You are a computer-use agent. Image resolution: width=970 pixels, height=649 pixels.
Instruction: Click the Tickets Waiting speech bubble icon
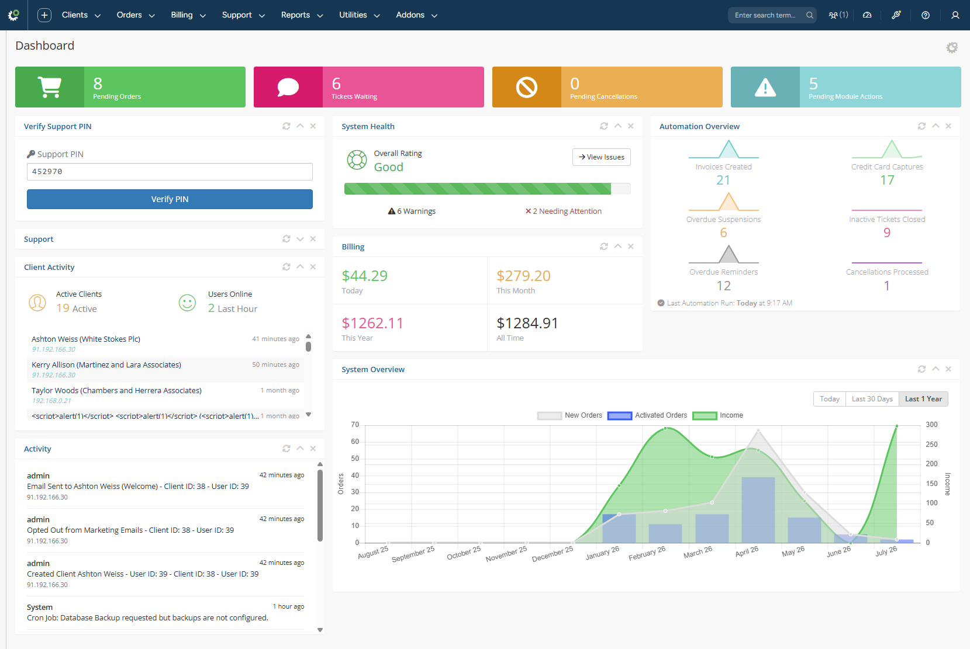(x=288, y=87)
